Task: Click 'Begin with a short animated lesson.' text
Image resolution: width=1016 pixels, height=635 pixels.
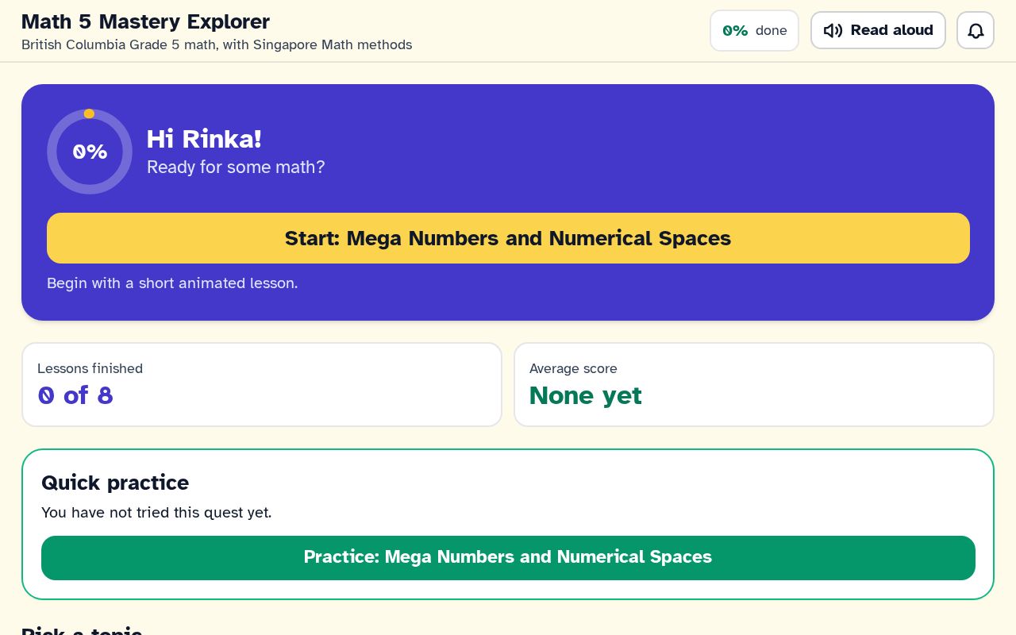Action: point(172,283)
